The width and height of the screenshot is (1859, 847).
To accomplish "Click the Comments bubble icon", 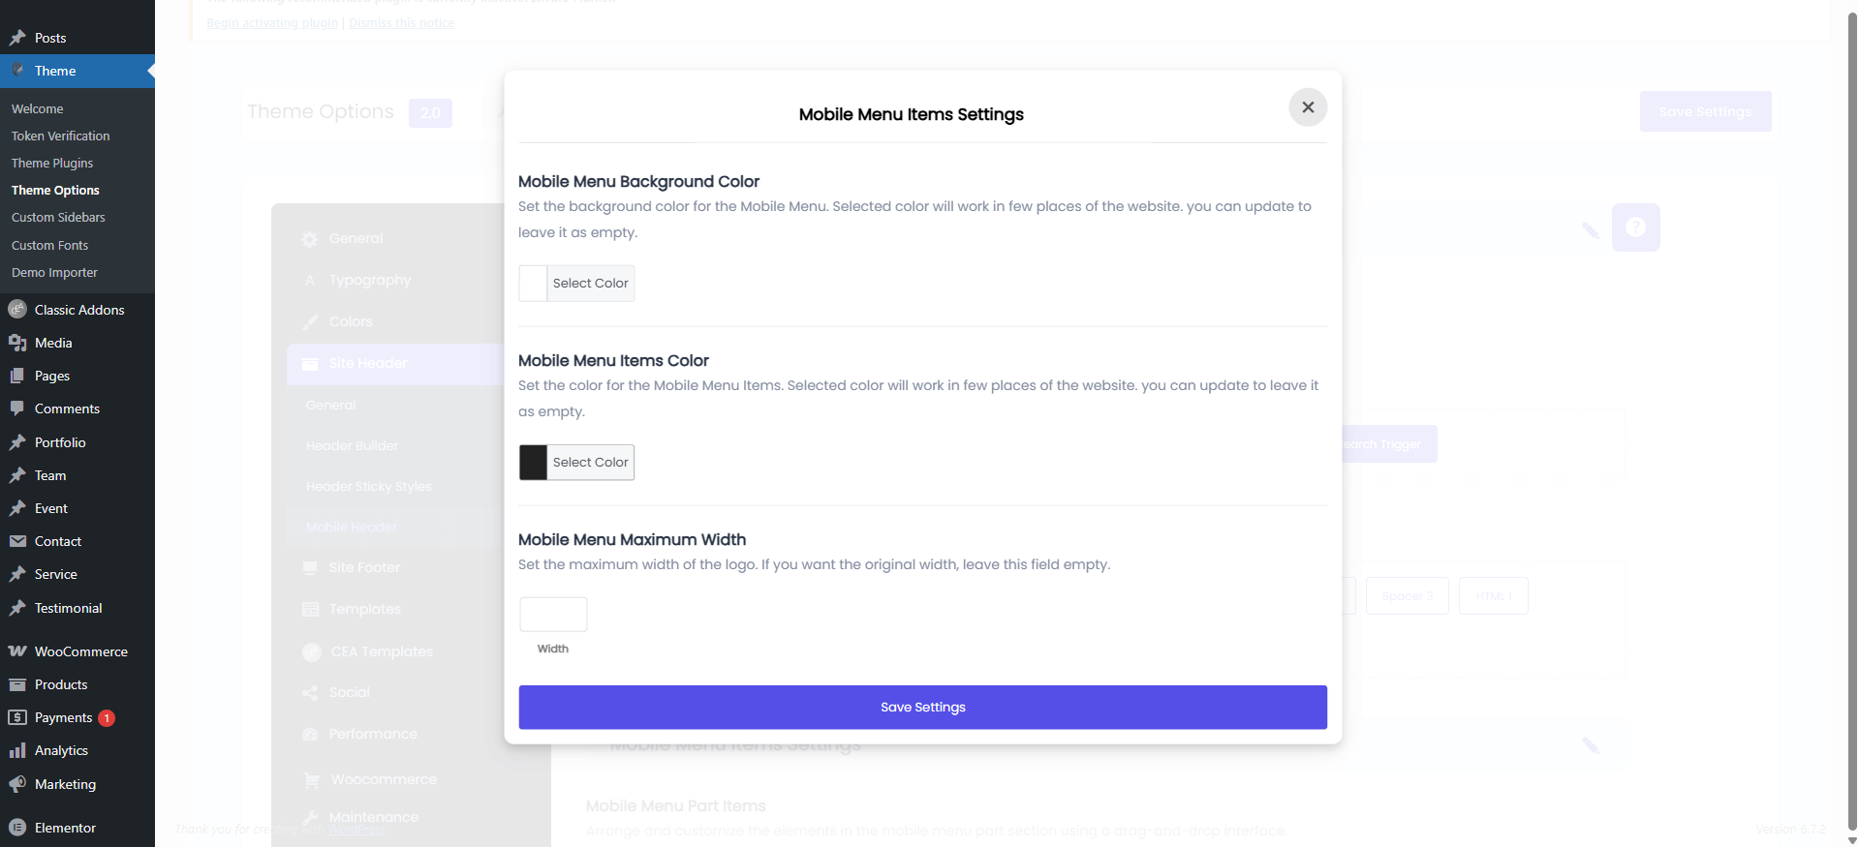I will click(17, 408).
